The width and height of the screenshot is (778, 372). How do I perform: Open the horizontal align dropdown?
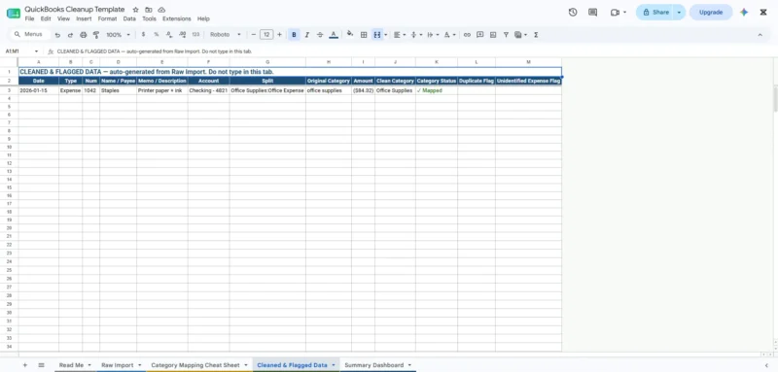[x=400, y=35]
